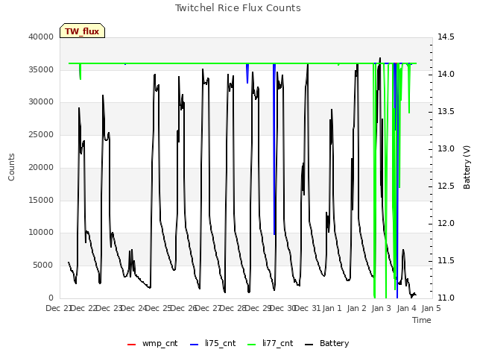Click the blue li75_cnt legend swatch
The height and width of the screenshot is (358, 477).
click(194, 345)
